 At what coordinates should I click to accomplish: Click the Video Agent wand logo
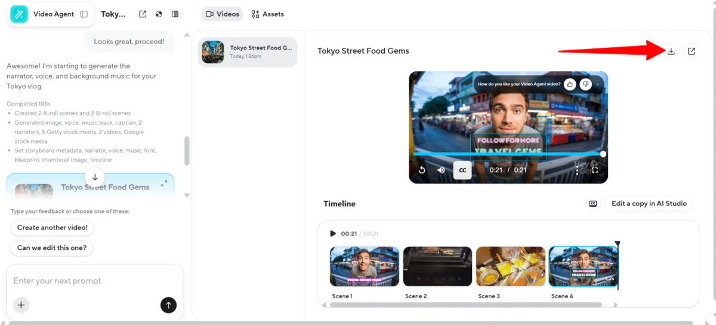(x=19, y=14)
